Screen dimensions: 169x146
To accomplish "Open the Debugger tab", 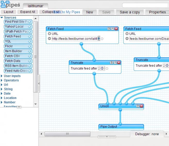I will [147, 134].
